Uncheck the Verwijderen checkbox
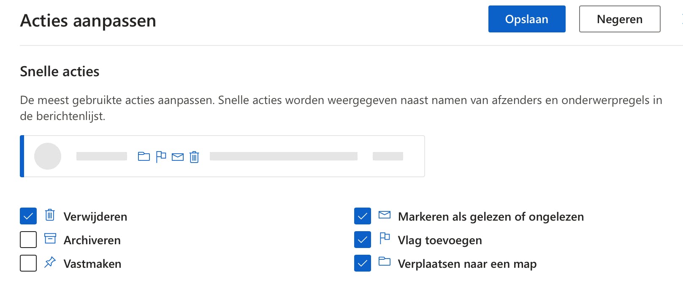 (28, 216)
